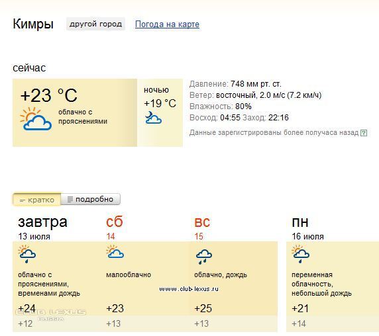379x336 pixels.
Task: Switch to the 'подробно' detailed view
Action: point(90,199)
